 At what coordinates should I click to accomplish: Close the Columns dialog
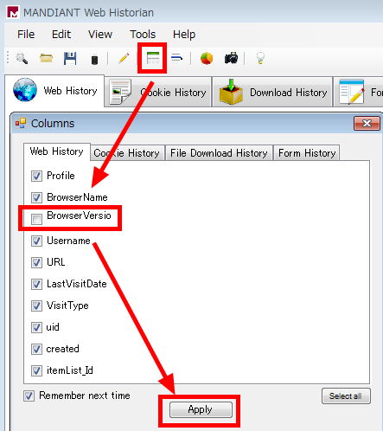tap(367, 124)
